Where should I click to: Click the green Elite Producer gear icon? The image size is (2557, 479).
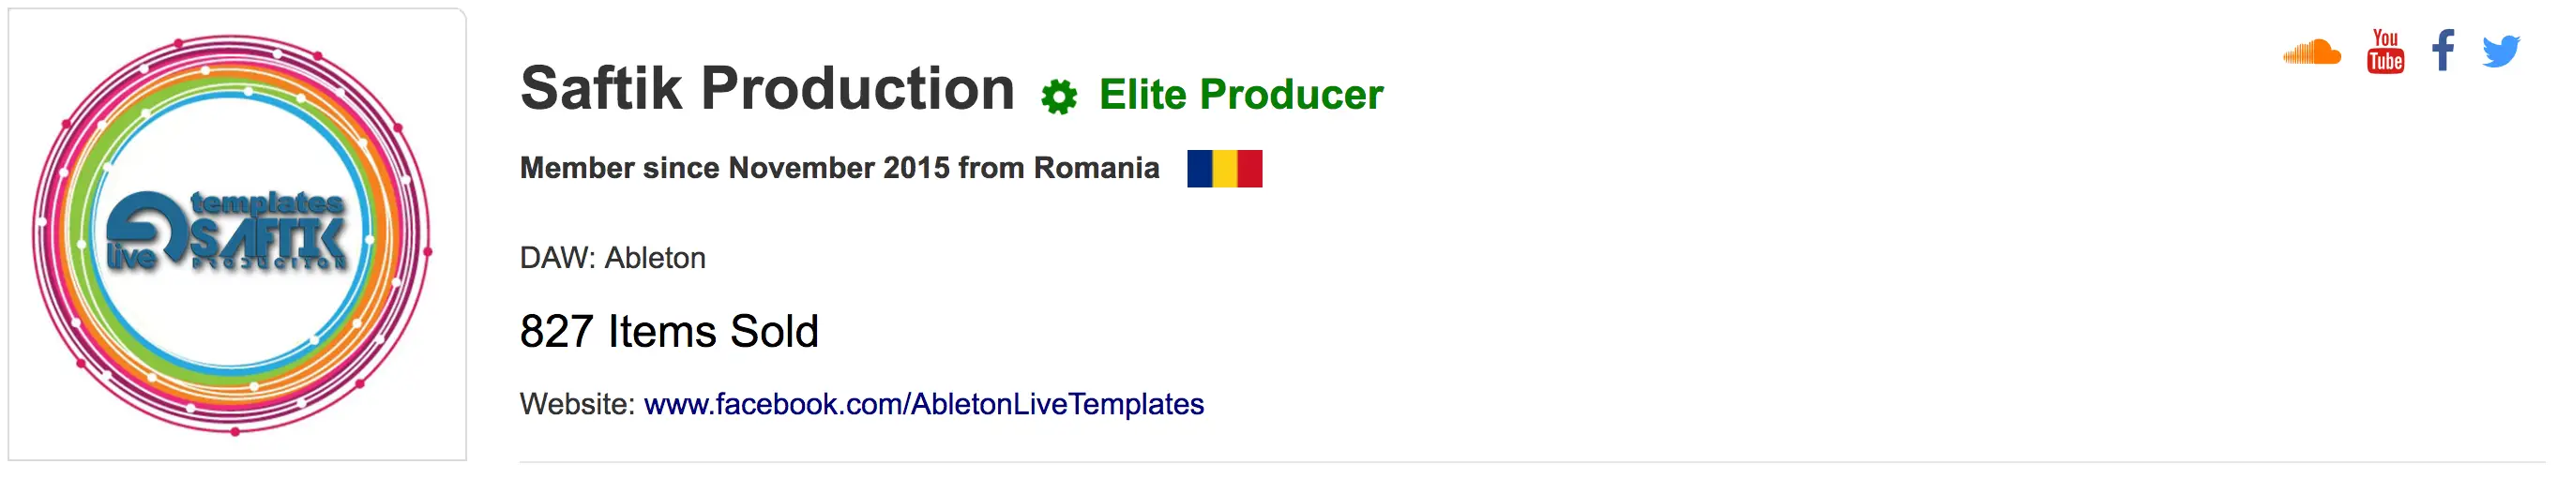(1058, 97)
